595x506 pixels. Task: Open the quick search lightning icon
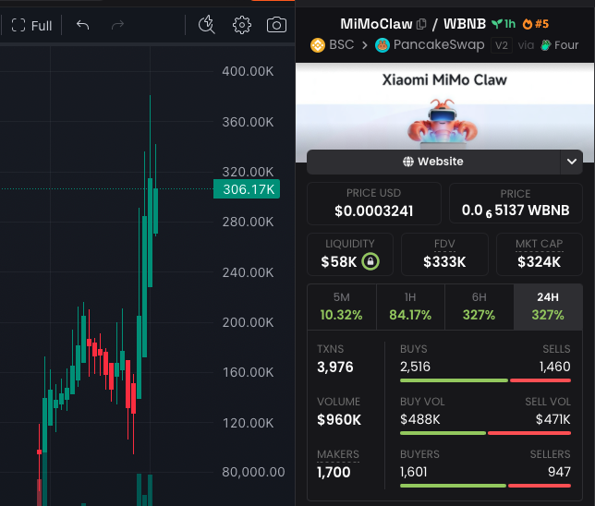(206, 25)
